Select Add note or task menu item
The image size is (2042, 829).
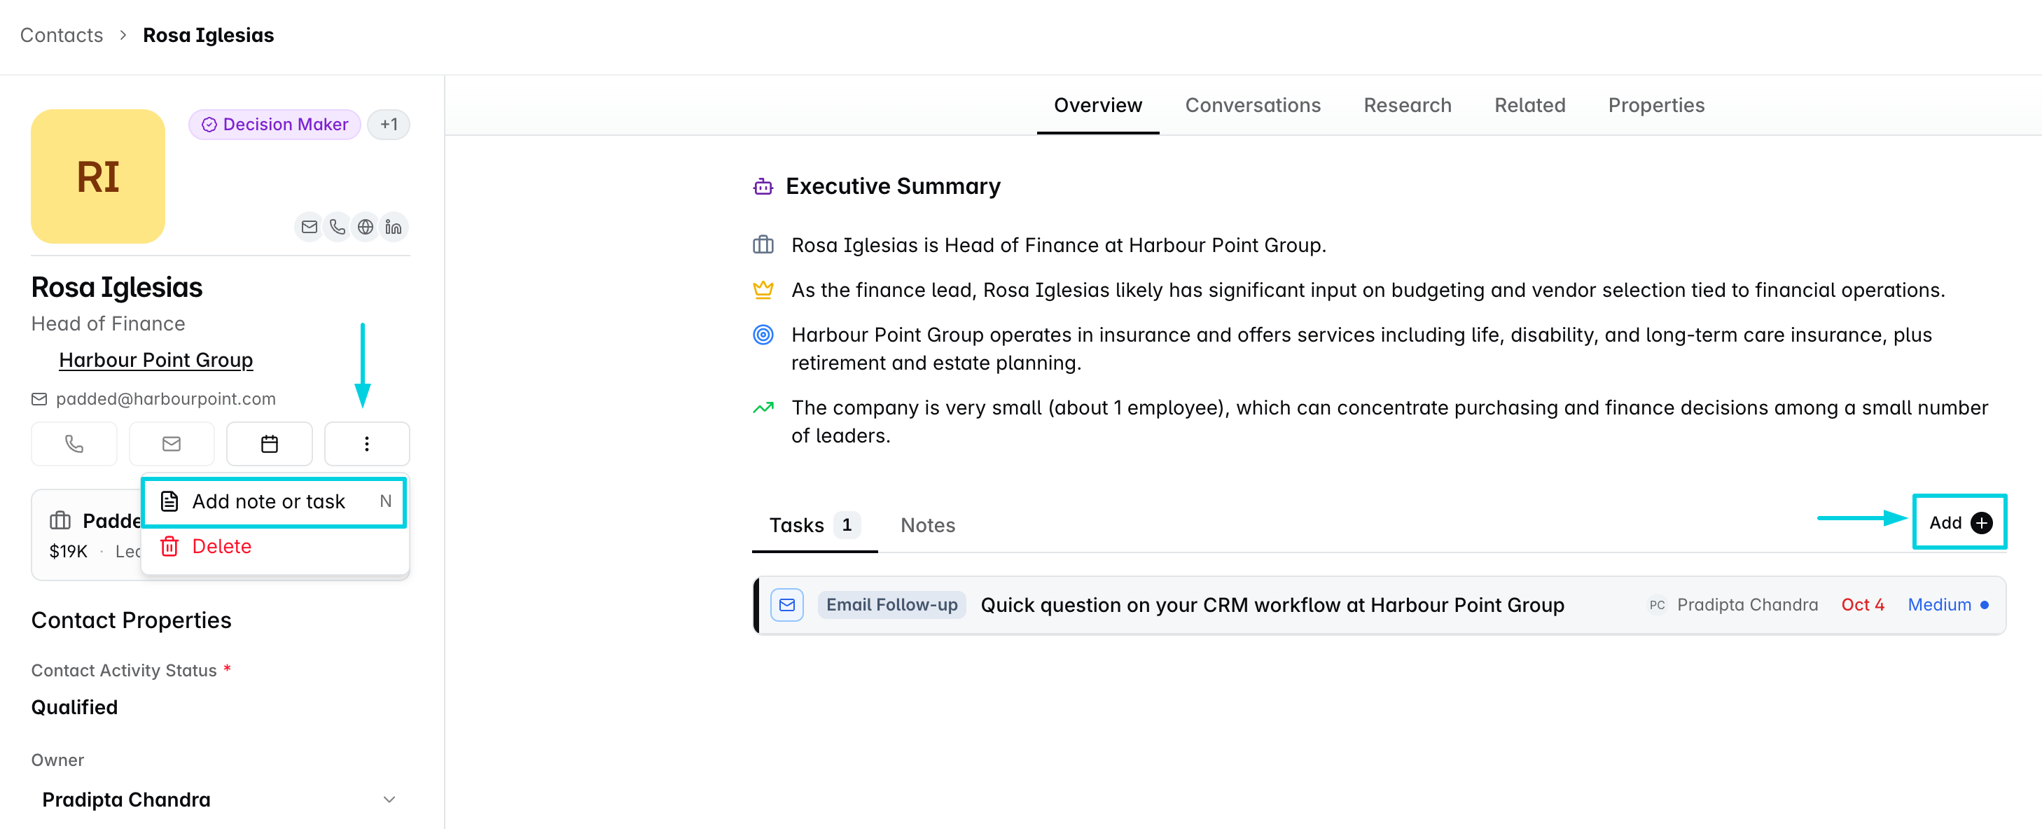click(x=275, y=502)
